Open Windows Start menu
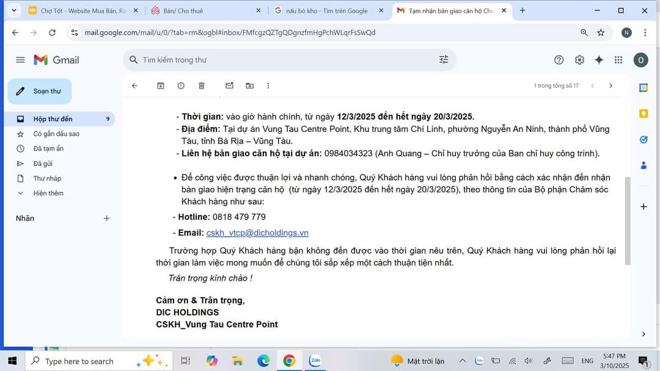Screen dimensions: 660x371 [12, 361]
